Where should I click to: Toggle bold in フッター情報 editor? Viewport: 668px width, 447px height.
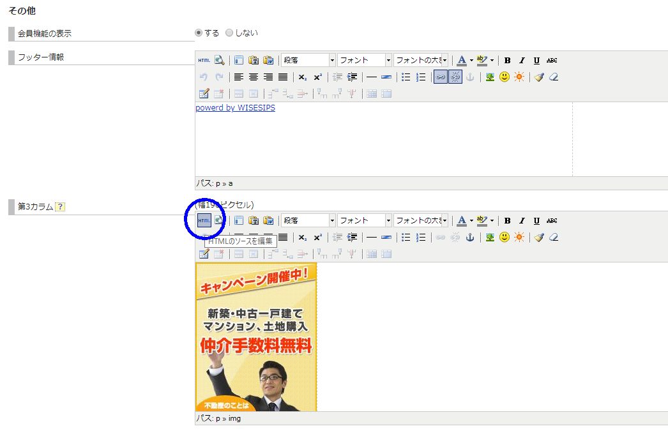[x=508, y=61]
